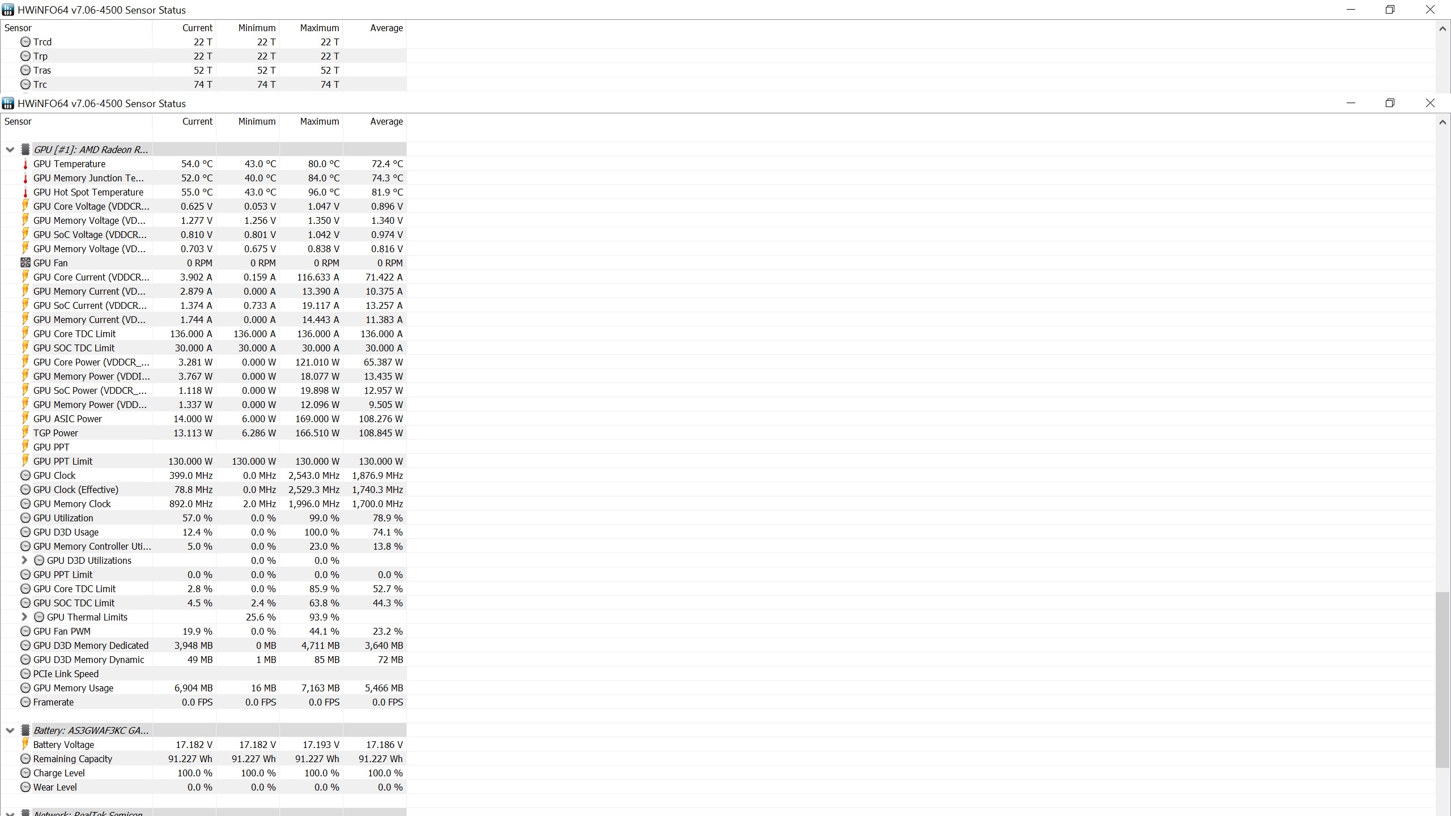Click the HWiNFO64 app icon in lower title bar
This screenshot has width=1451, height=816.
coord(8,104)
